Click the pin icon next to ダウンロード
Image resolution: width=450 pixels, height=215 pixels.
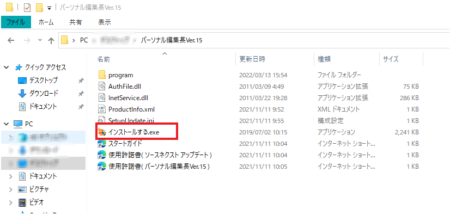(x=81, y=94)
